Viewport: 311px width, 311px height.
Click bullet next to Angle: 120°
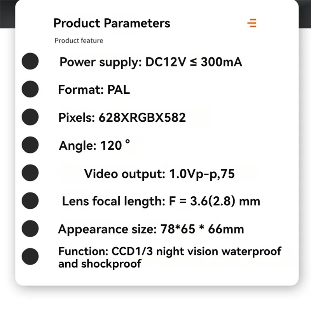point(30,145)
